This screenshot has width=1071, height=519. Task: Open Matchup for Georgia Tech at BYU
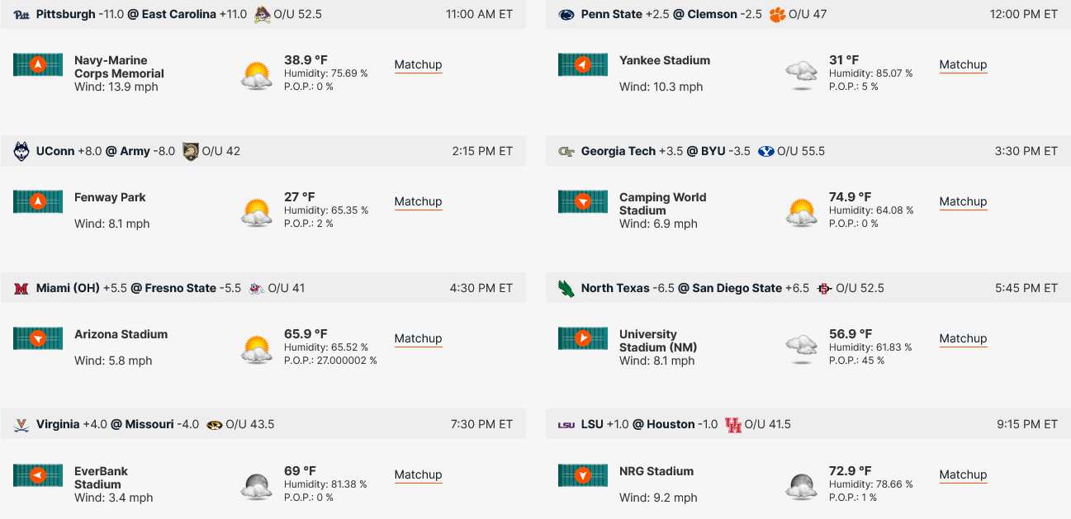(x=963, y=202)
